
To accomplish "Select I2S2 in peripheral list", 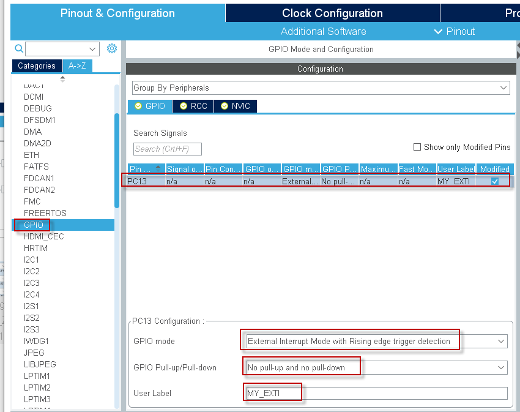I will click(31, 318).
